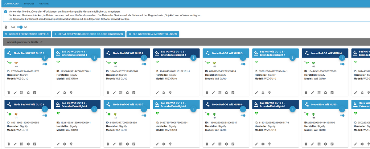Delete Node Bad OG WiZ GU10 6
Screen dimensions: 370x149
9,144
